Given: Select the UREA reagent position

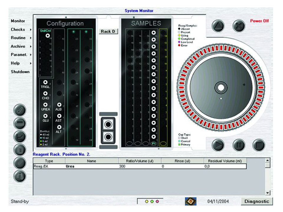Looking at the screenshot, I should click(x=45, y=105).
